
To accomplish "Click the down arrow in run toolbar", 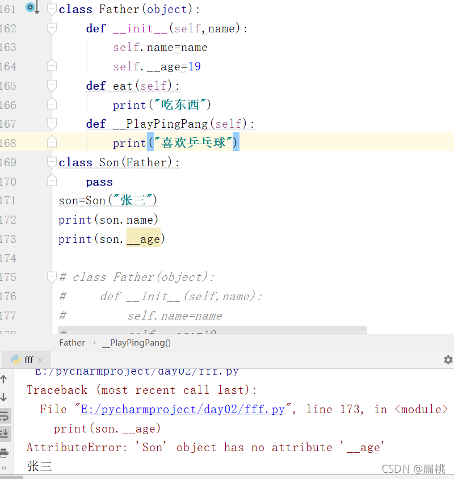I will tap(4, 398).
